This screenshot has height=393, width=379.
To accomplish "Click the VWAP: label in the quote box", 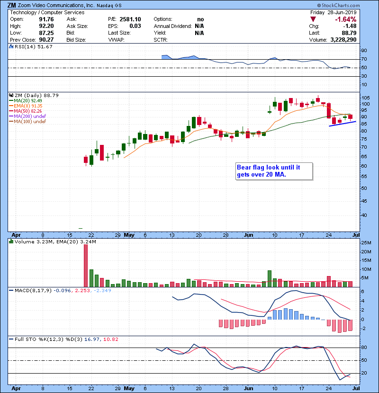I will pyautogui.click(x=116, y=40).
